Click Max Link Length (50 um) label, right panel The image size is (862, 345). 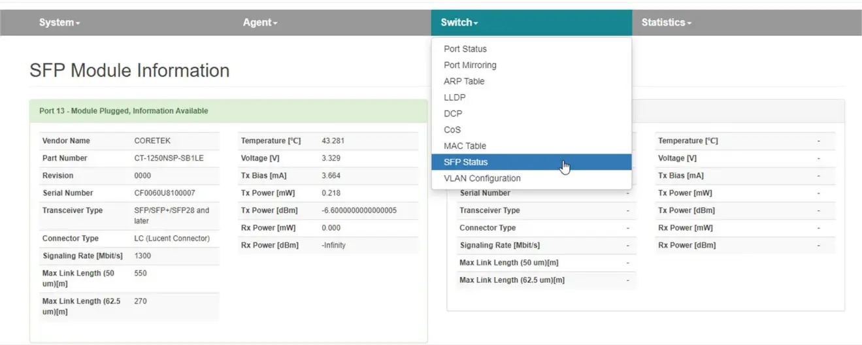(508, 263)
